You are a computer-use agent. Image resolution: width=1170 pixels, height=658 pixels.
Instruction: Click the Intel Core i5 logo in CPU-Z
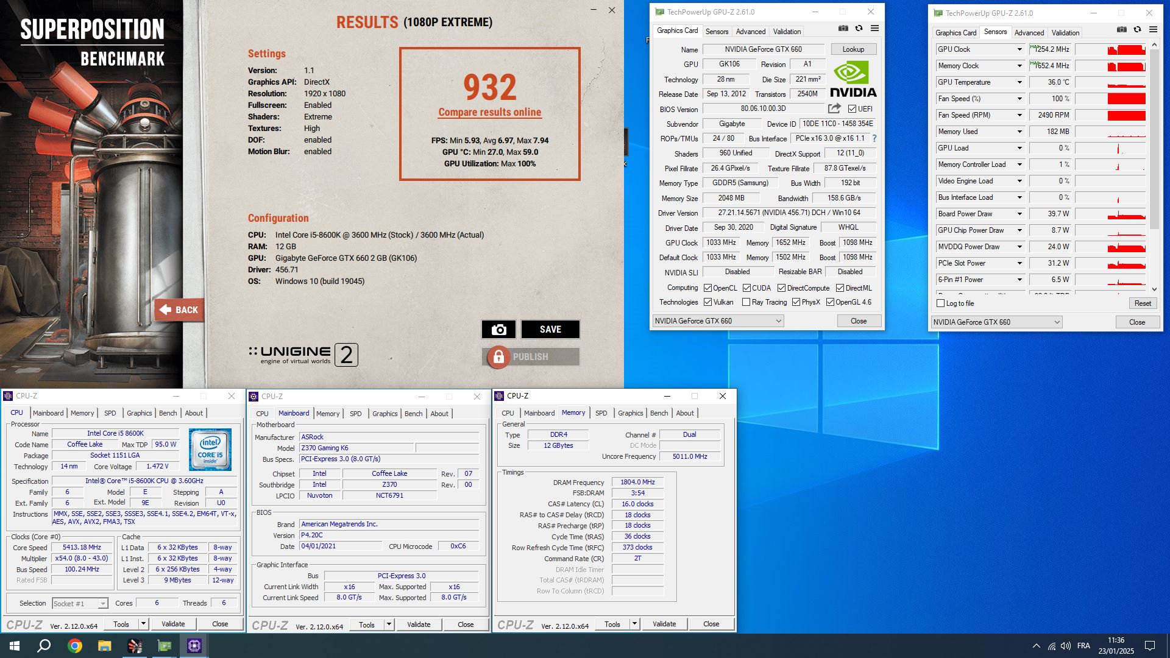tap(210, 450)
